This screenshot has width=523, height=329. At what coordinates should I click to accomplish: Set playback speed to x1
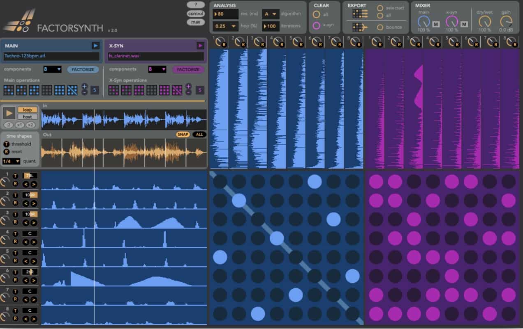(19, 125)
